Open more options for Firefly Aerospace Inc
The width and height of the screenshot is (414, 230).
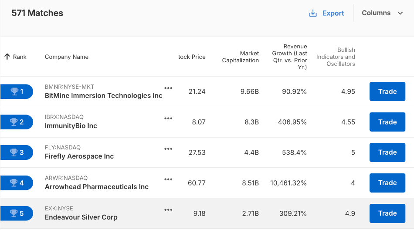click(x=168, y=149)
